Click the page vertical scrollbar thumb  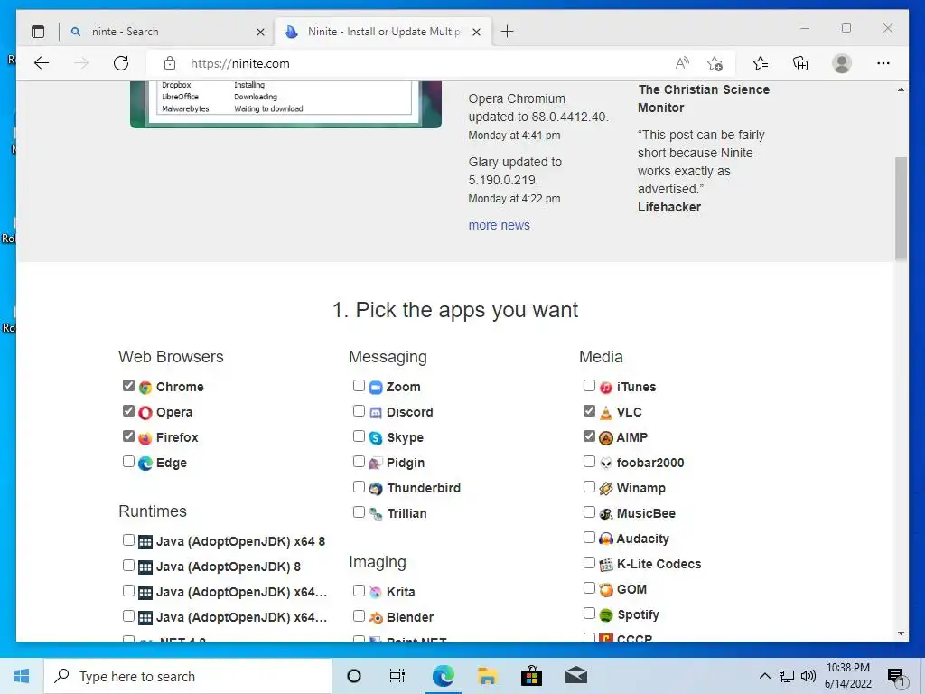click(x=901, y=209)
